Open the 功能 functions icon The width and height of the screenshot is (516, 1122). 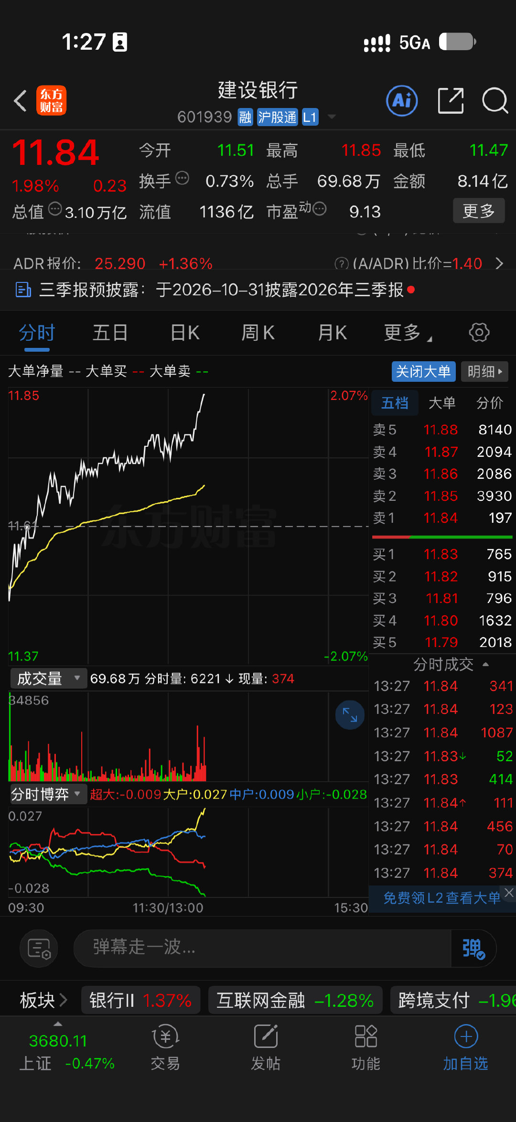(366, 1047)
